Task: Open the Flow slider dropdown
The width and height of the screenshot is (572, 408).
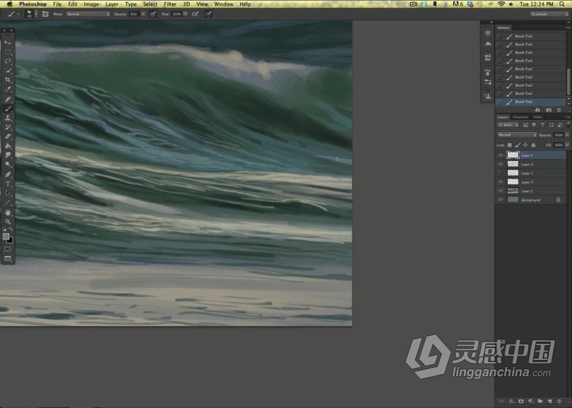Action: [186, 14]
